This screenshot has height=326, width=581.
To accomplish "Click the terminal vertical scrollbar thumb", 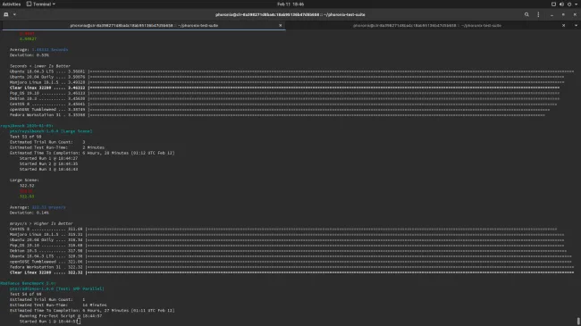I will tap(578, 321).
